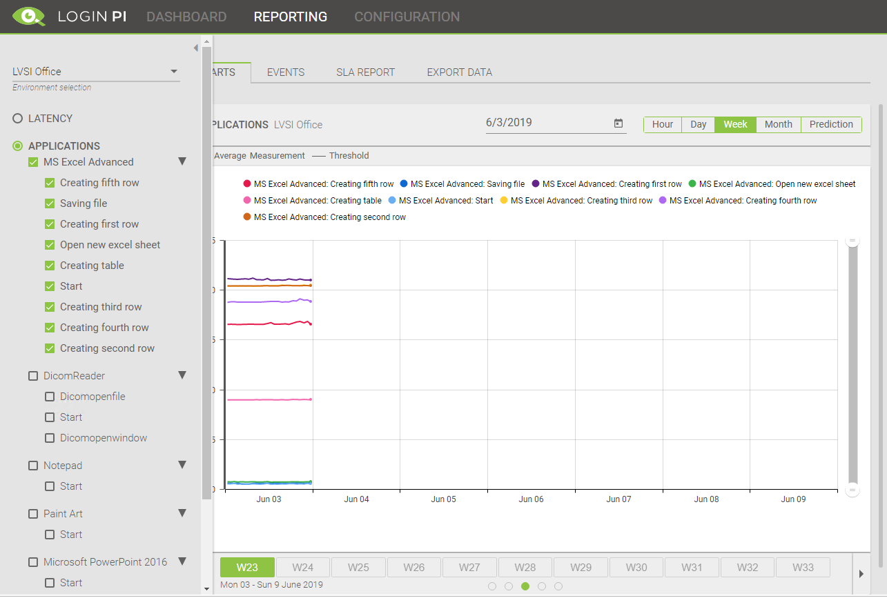The image size is (887, 598).
Task: Toggle legend dot for Creating third row
Action: 504,201
